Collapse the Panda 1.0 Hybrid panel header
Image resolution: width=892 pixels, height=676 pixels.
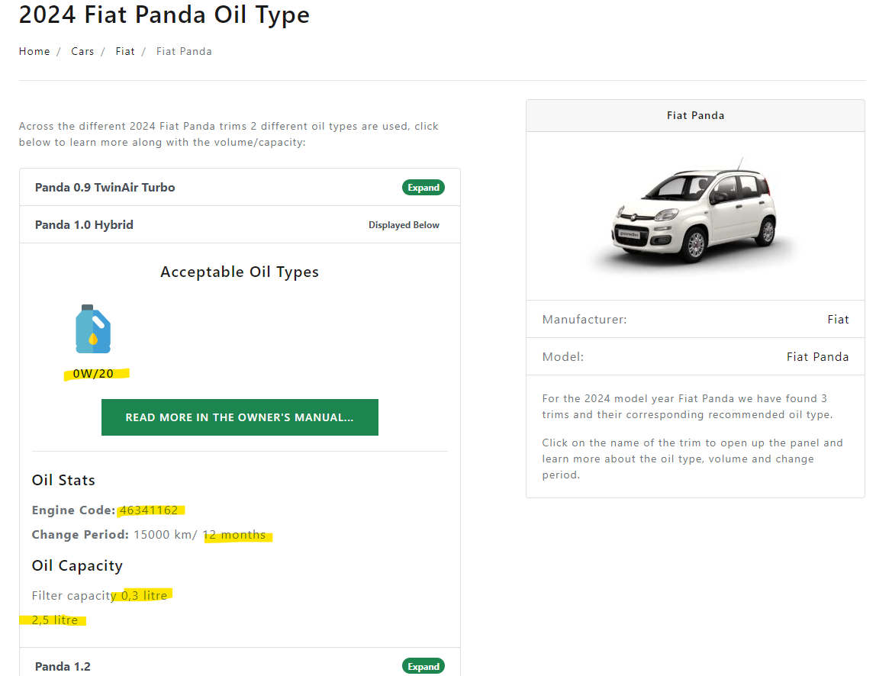240,225
